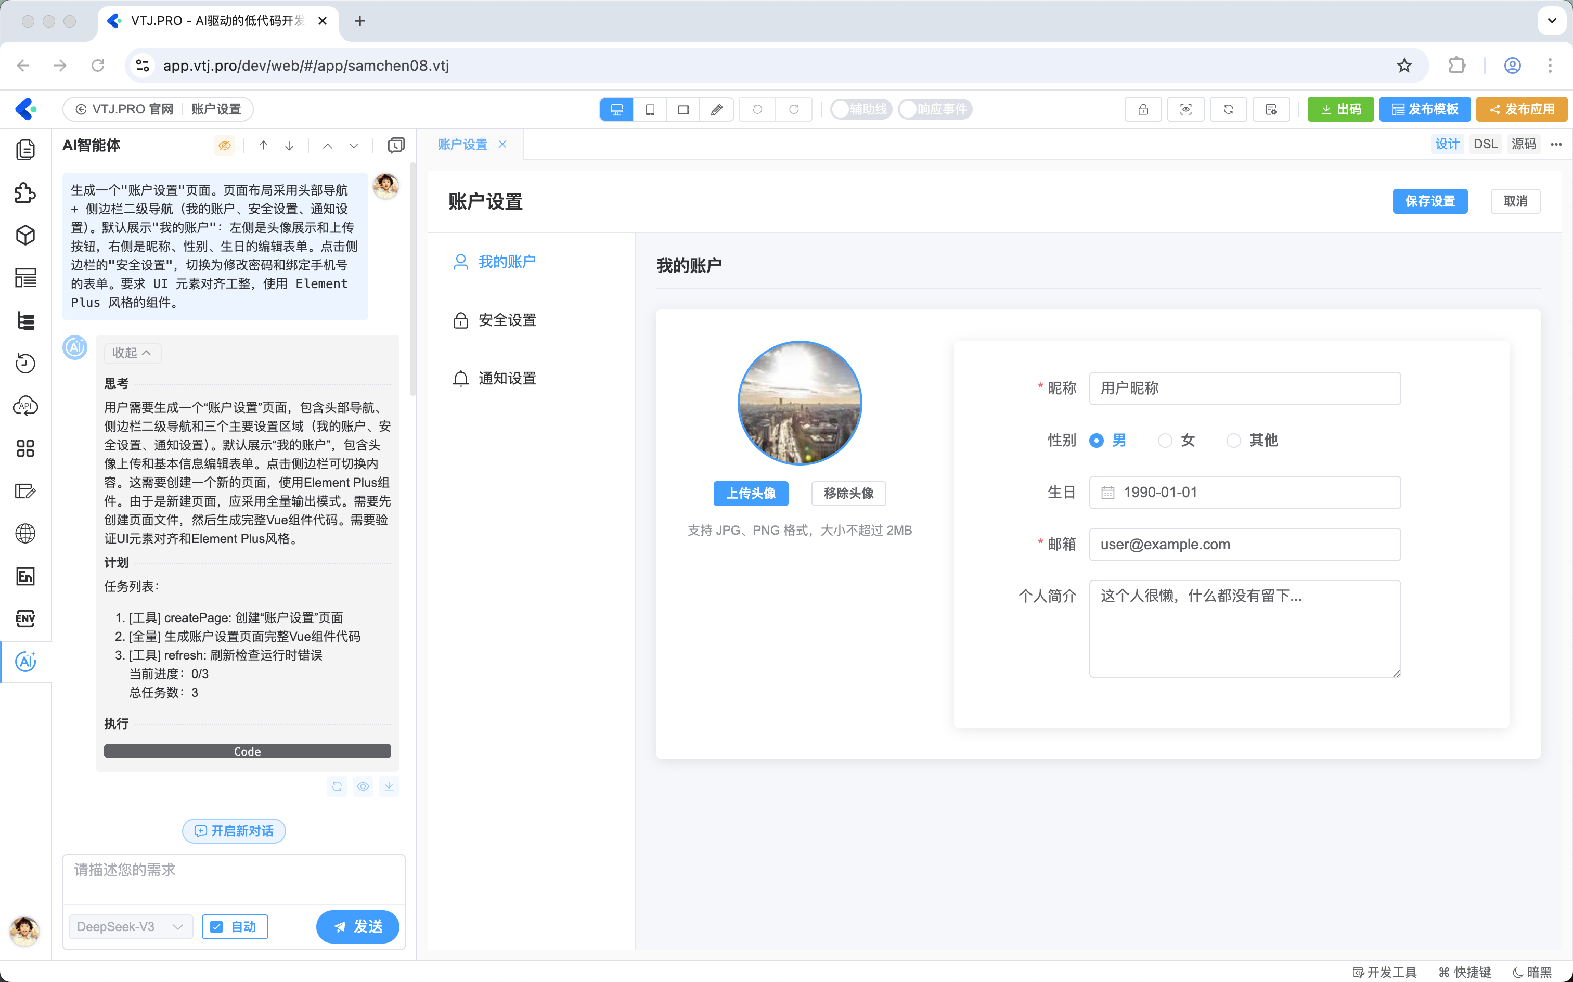
Task: Select the 女 gender radio button
Action: click(1165, 441)
